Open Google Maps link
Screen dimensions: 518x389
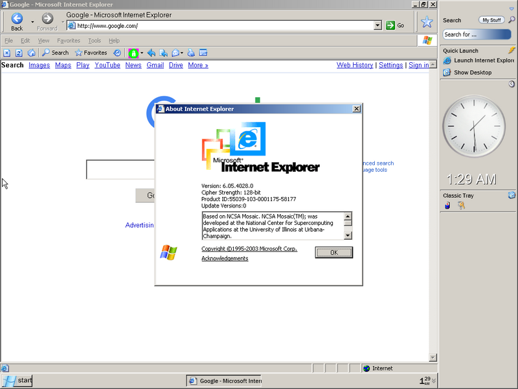tap(63, 65)
